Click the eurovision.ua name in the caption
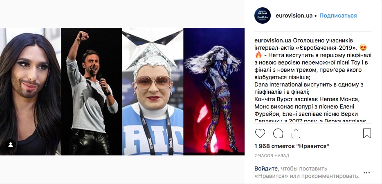This screenshot has width=382, height=184. pos(273,40)
